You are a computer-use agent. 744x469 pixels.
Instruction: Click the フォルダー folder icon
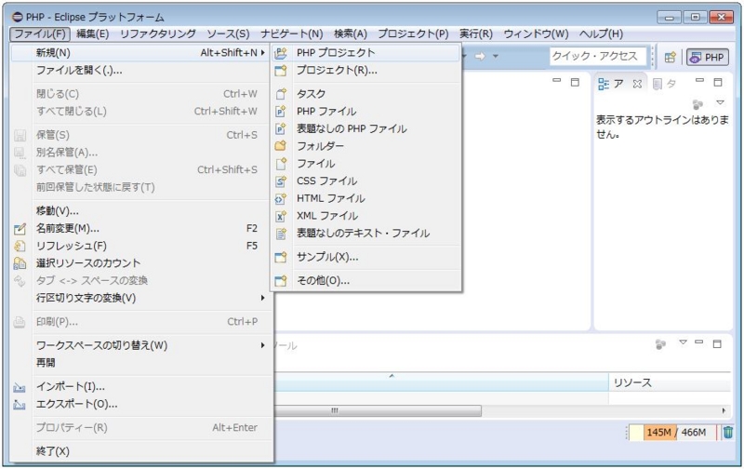(x=281, y=146)
